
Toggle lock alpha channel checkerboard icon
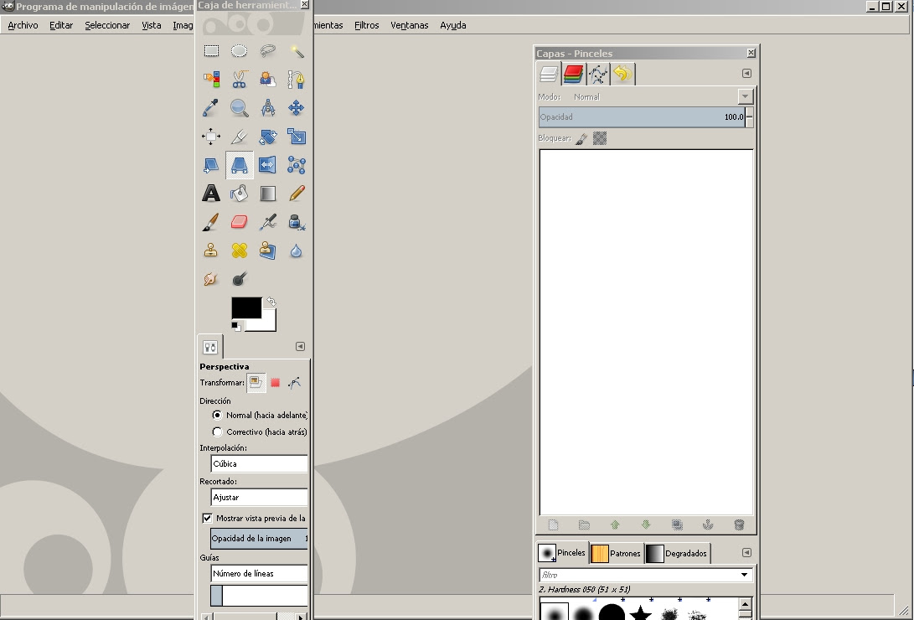pyautogui.click(x=600, y=138)
